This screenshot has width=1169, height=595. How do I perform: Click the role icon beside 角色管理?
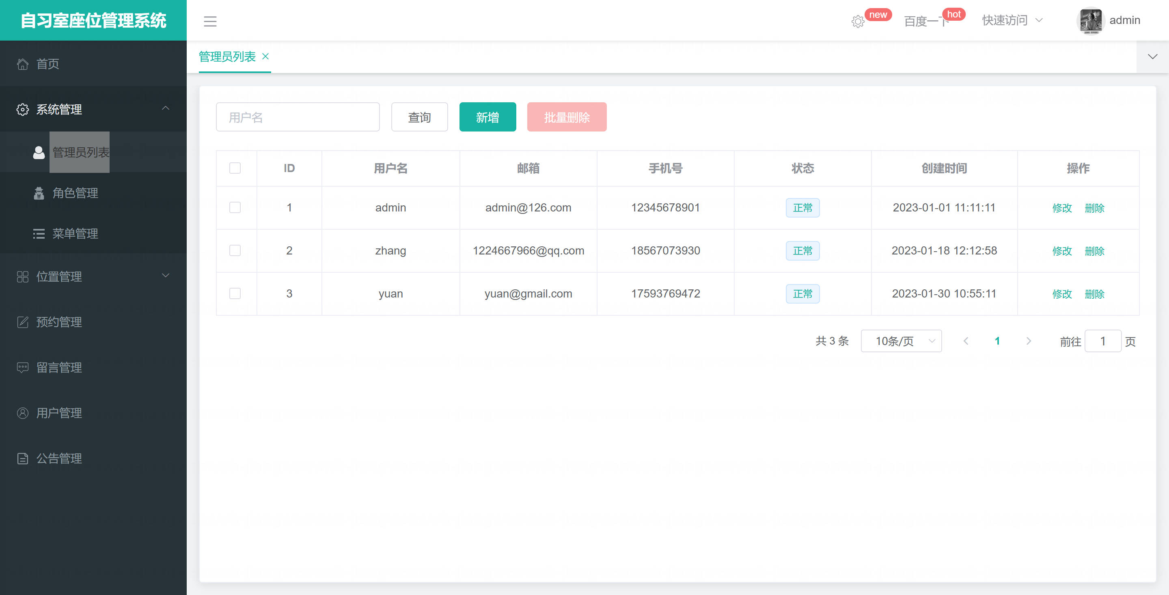click(39, 193)
